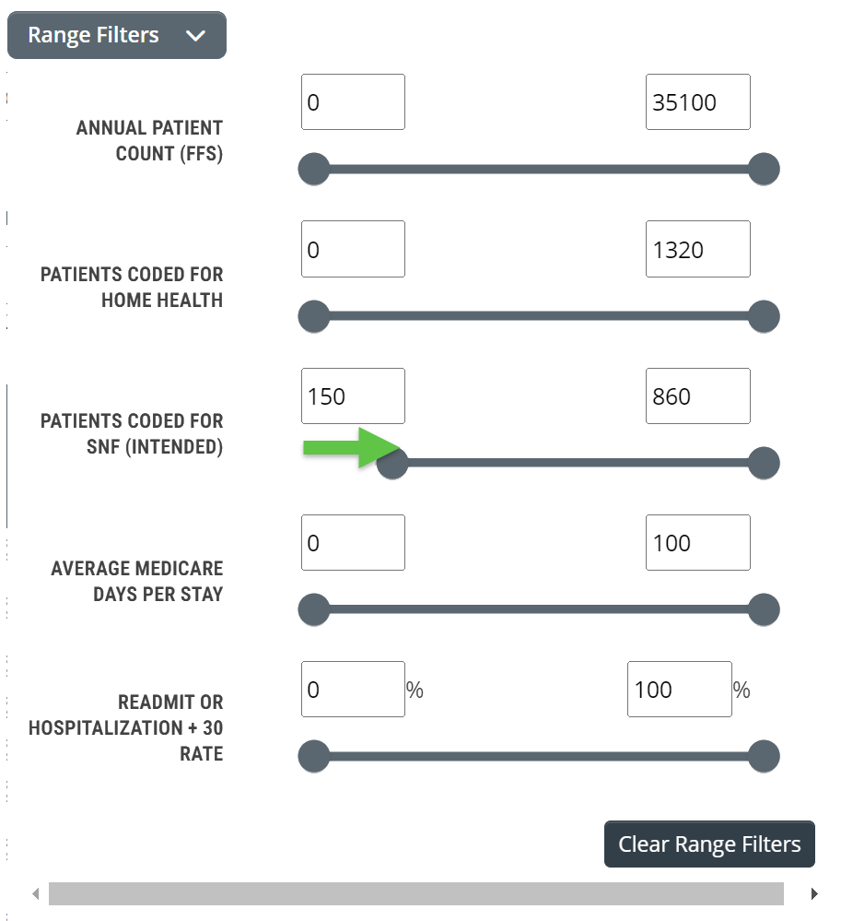Click the right handle of Readmit Rate slider
The height and width of the screenshot is (921, 841).
pyautogui.click(x=764, y=757)
